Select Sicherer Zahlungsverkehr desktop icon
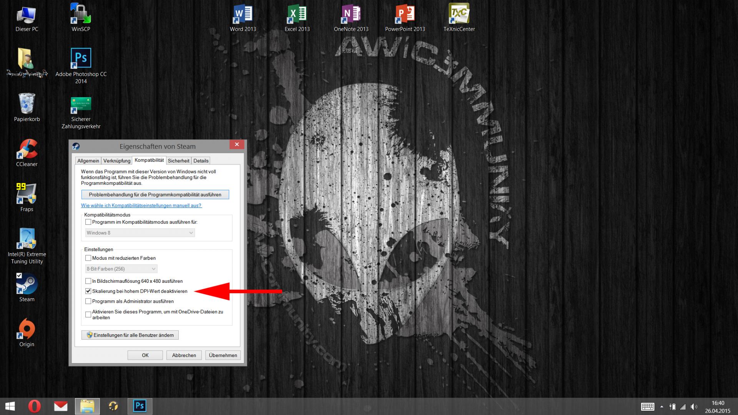 click(x=81, y=113)
